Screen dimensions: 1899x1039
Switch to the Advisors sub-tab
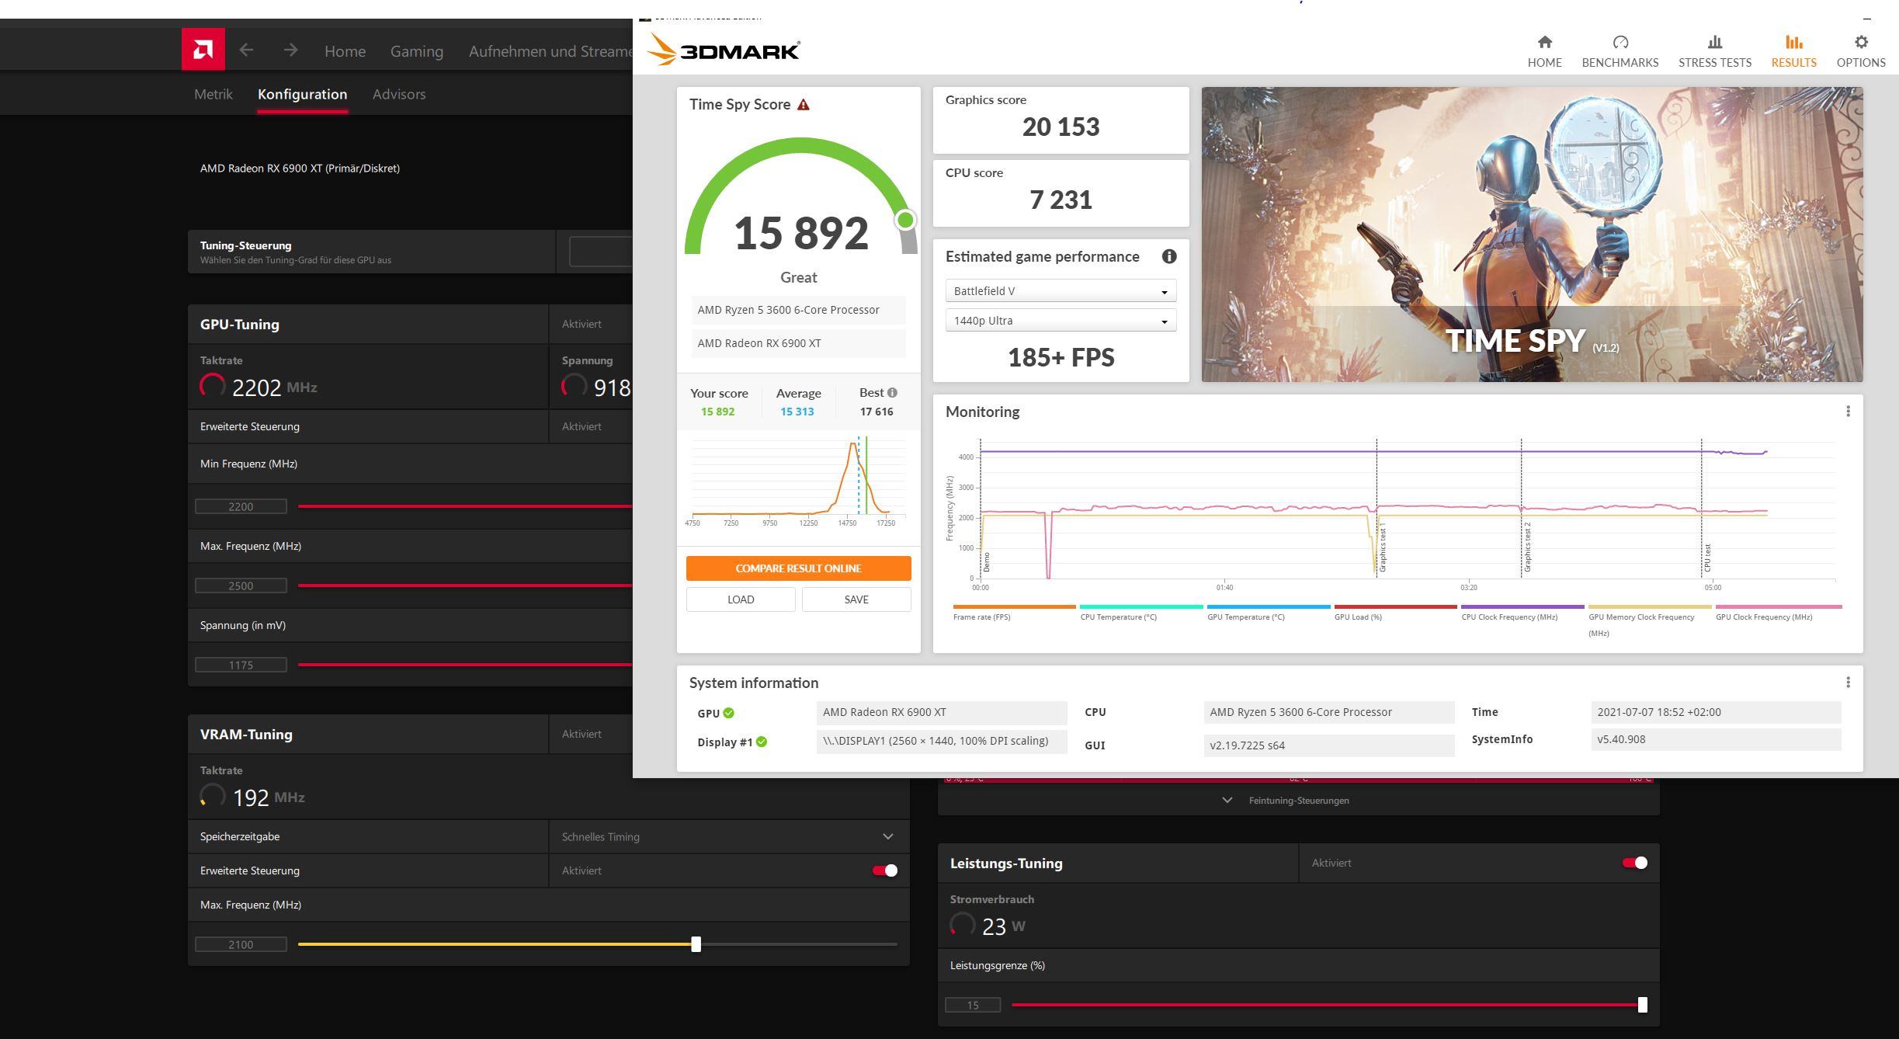[x=399, y=94]
